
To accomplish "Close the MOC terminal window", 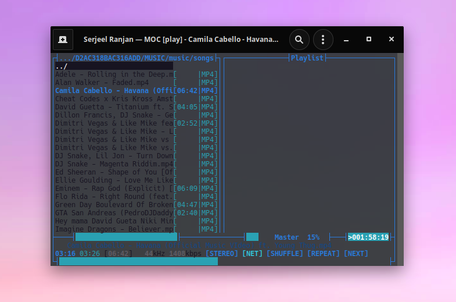I will [x=392, y=39].
